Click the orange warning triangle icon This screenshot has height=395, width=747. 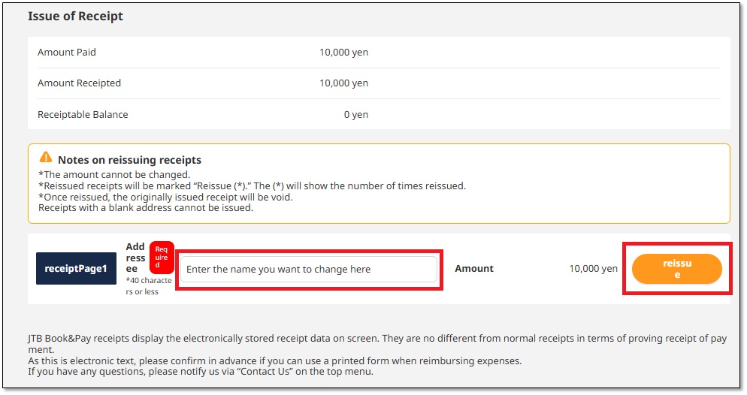pyautogui.click(x=47, y=159)
